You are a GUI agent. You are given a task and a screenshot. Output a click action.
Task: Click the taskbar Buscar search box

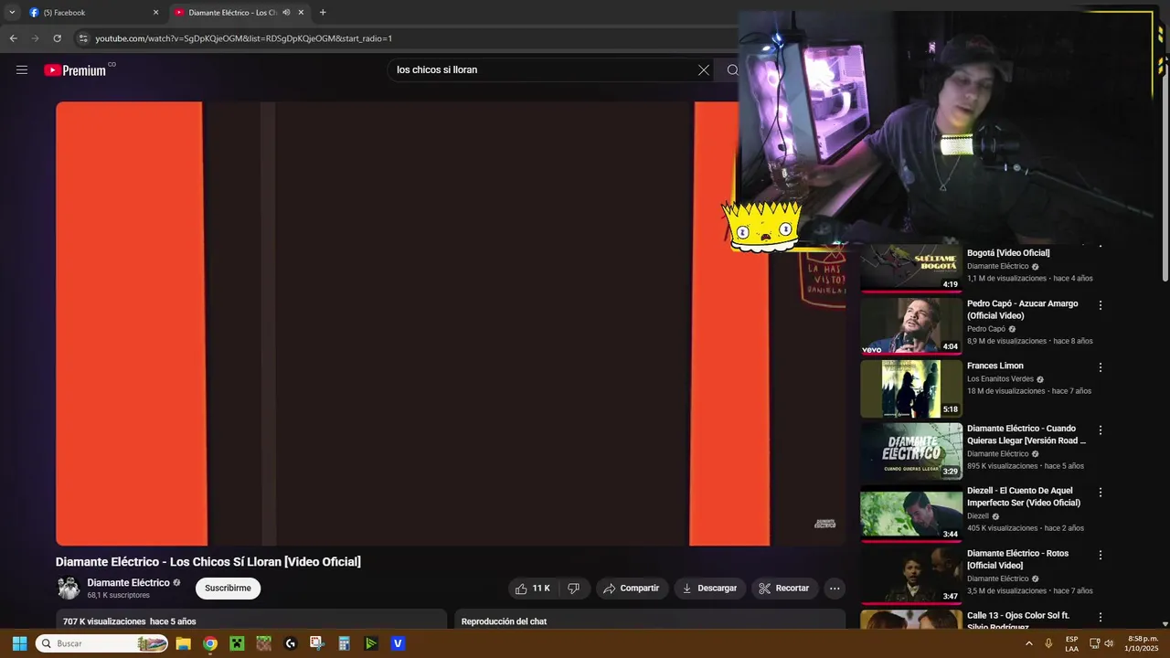(x=102, y=643)
